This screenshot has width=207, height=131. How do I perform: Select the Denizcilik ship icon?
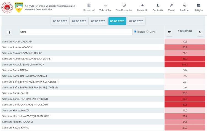[158, 5]
